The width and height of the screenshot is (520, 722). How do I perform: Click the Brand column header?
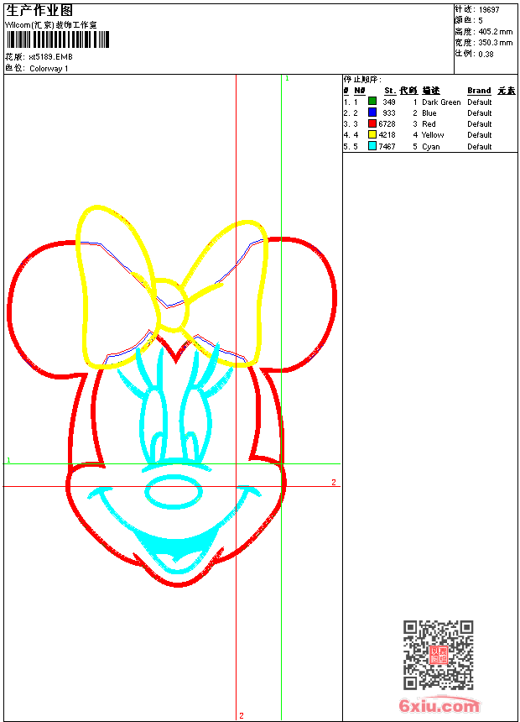[479, 91]
